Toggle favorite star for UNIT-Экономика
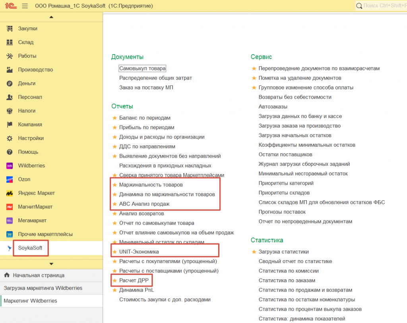The width and height of the screenshot is (407, 323). pos(114,252)
